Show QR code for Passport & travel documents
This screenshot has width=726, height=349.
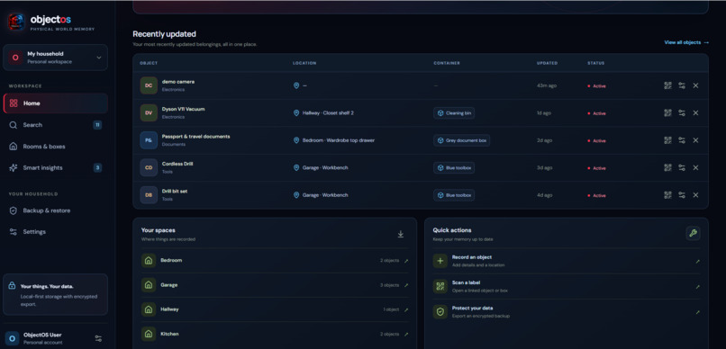click(x=667, y=140)
